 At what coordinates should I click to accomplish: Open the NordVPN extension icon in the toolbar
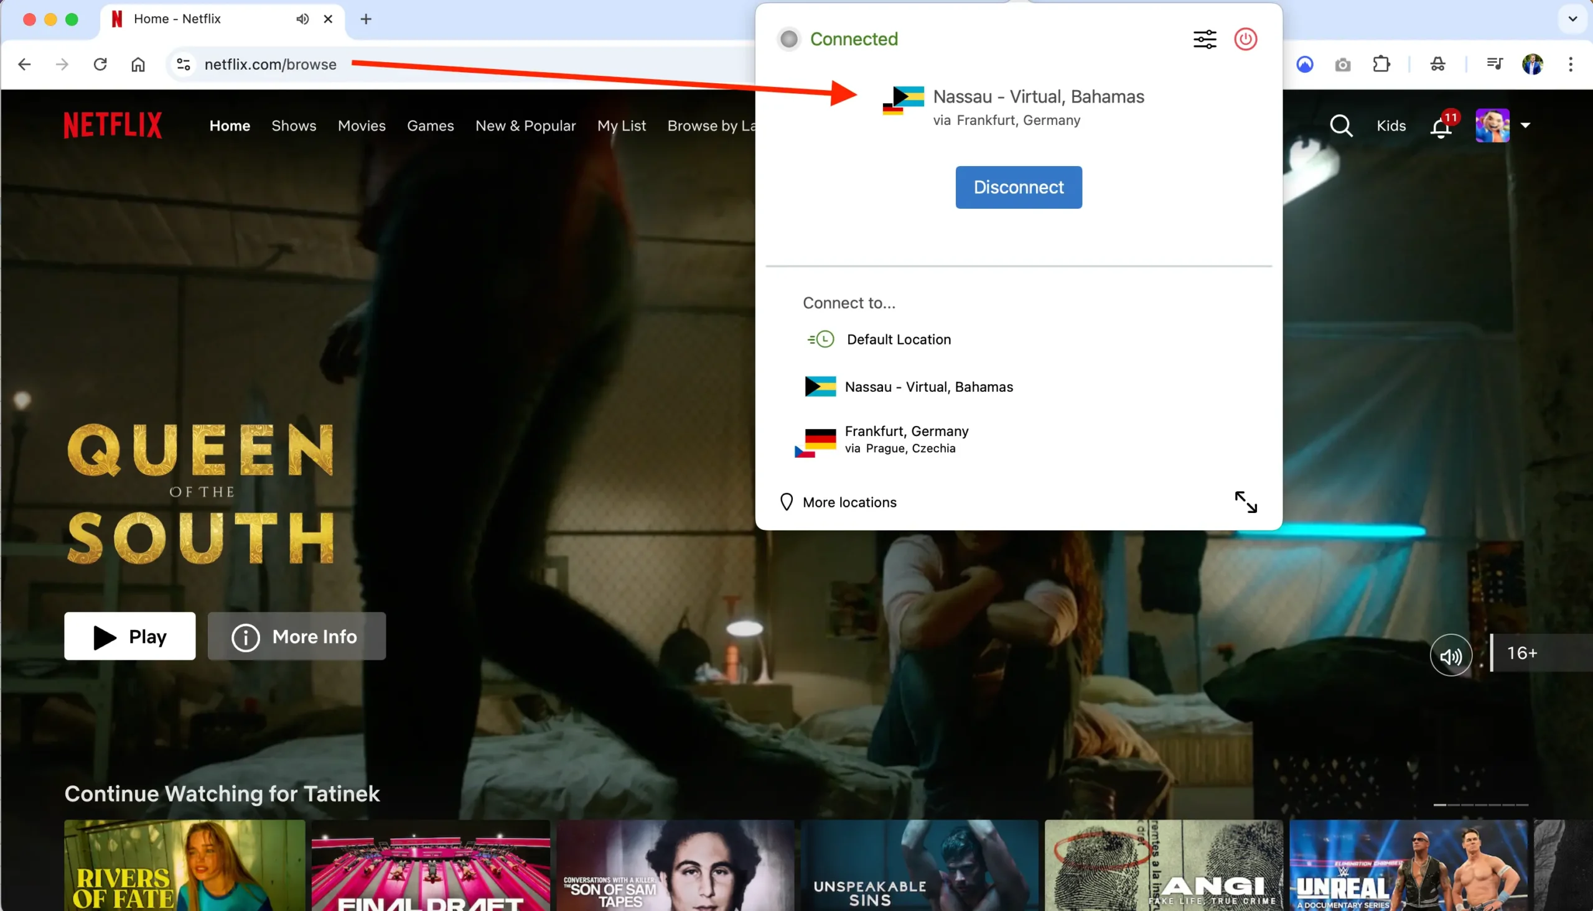1304,64
